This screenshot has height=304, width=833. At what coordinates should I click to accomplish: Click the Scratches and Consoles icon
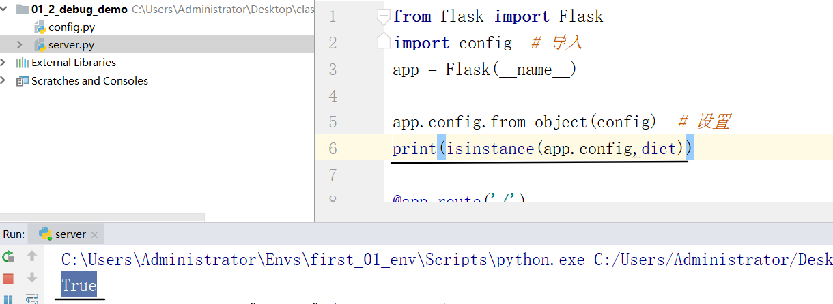23,81
